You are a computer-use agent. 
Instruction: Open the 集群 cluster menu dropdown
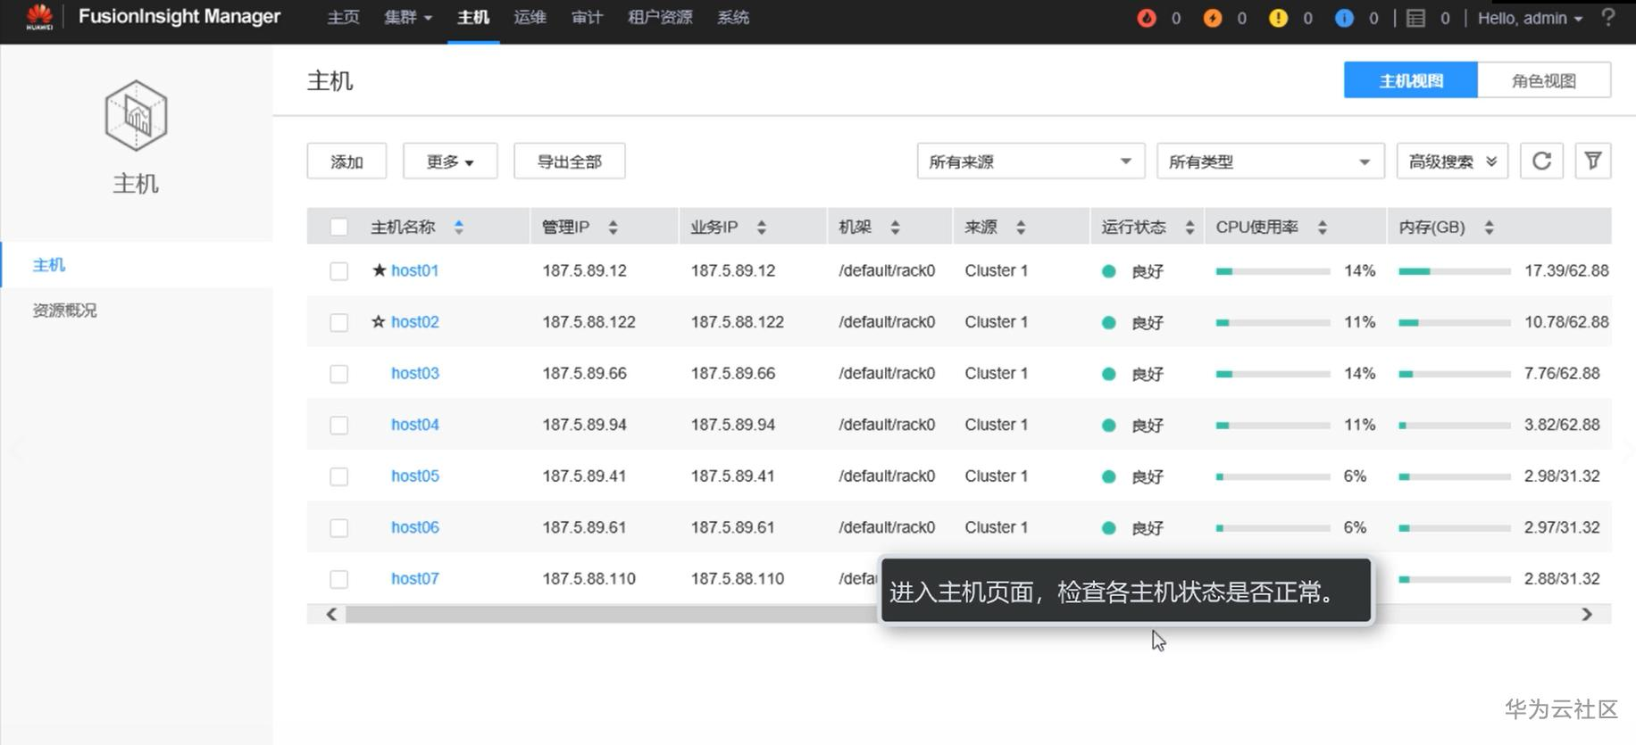click(408, 18)
